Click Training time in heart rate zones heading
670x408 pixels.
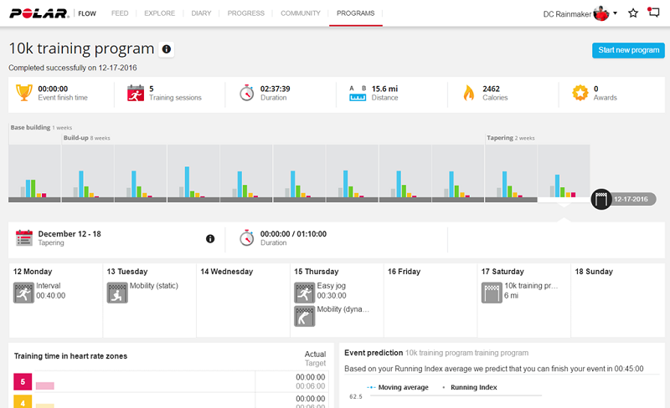tap(70, 356)
